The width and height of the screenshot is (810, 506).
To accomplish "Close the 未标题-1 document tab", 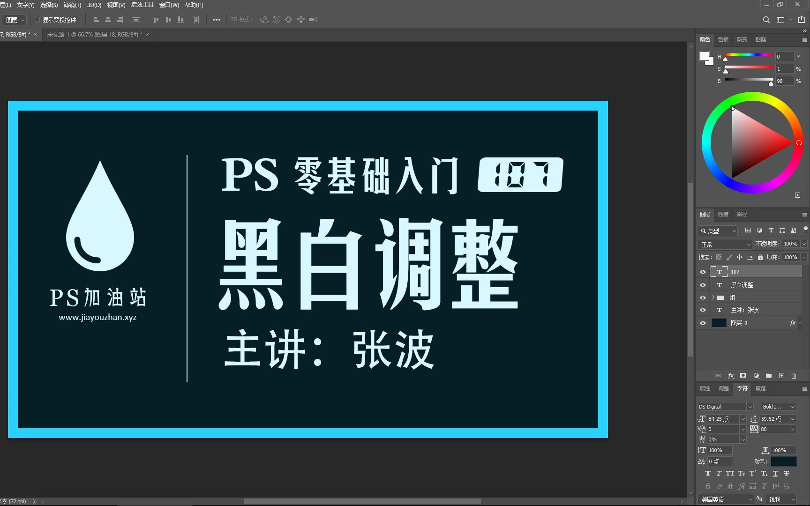I will tap(147, 35).
